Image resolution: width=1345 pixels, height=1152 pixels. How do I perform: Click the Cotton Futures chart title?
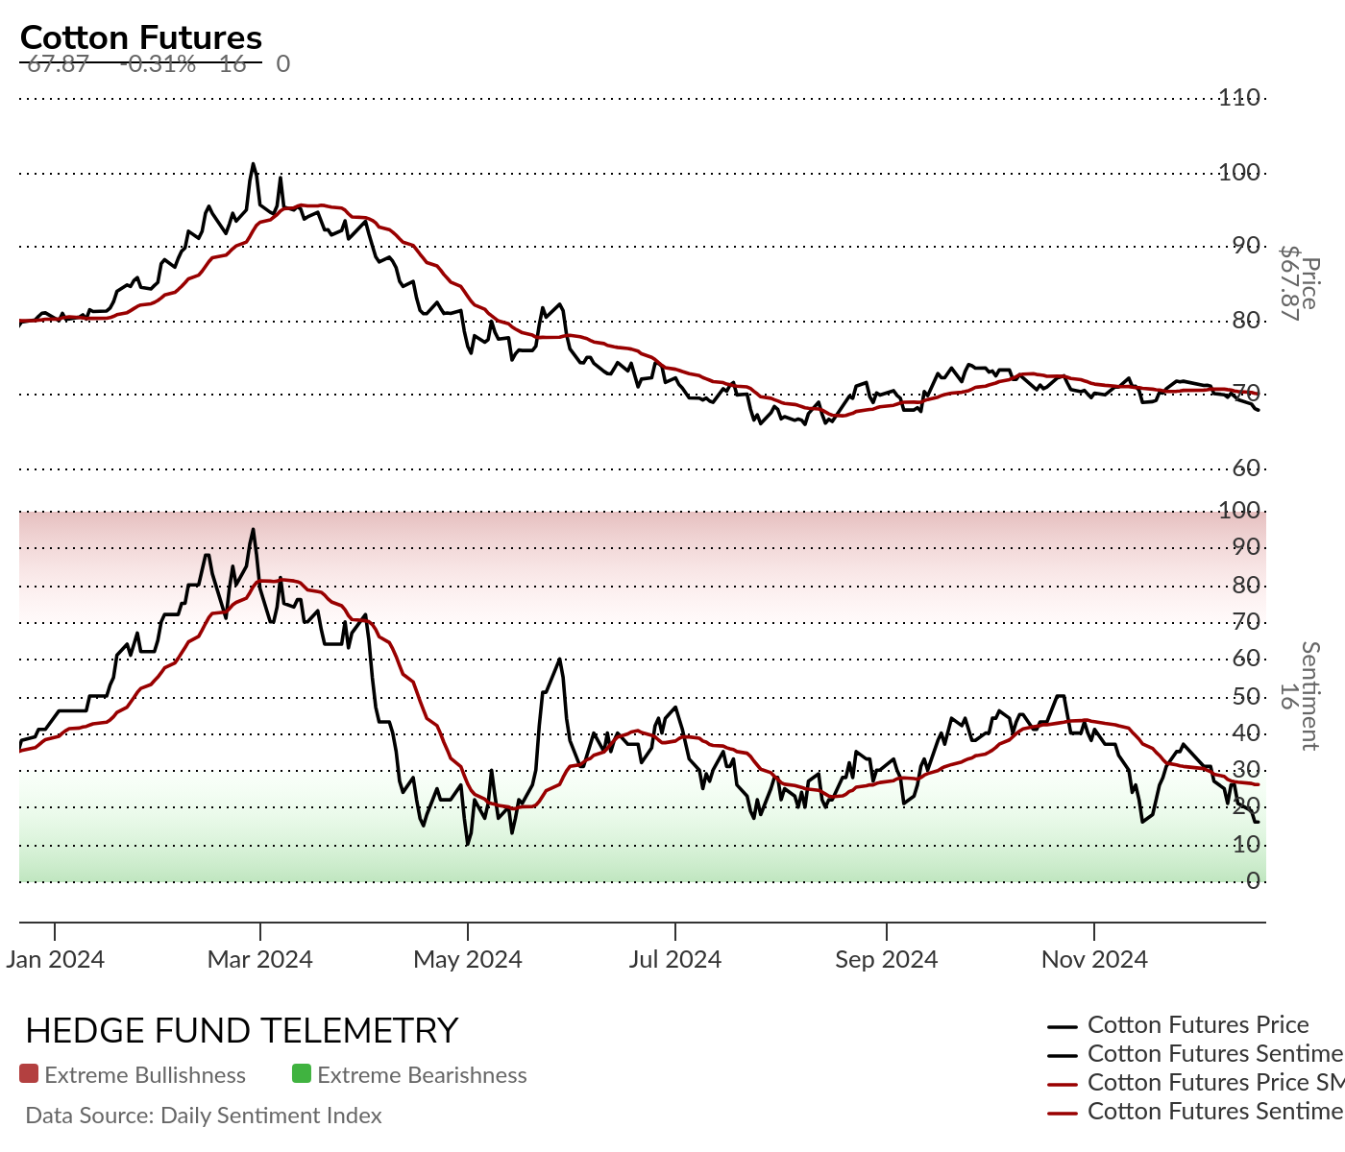pos(141,37)
